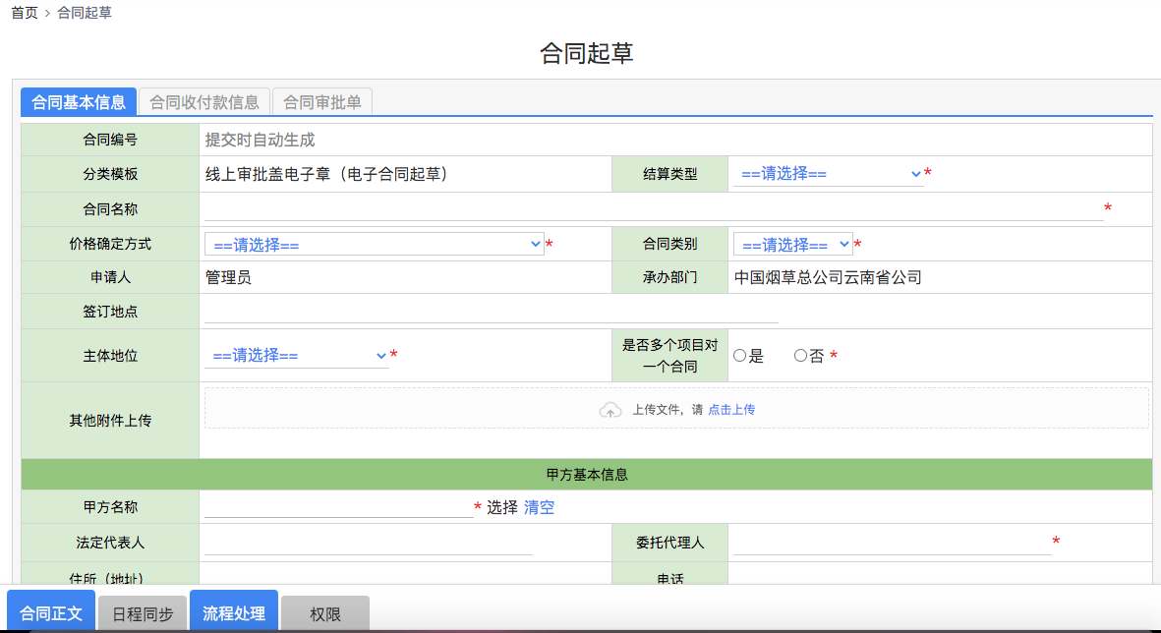Click the 点击上传 link
The image size is (1161, 633).
(x=731, y=410)
